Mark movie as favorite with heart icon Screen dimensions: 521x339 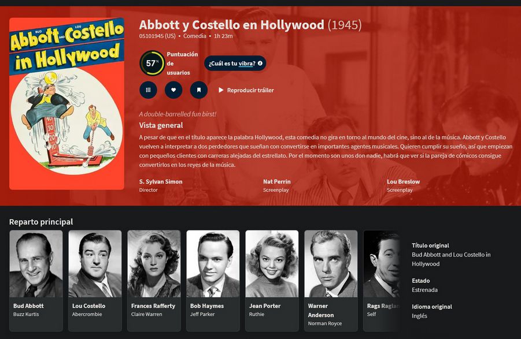click(173, 90)
